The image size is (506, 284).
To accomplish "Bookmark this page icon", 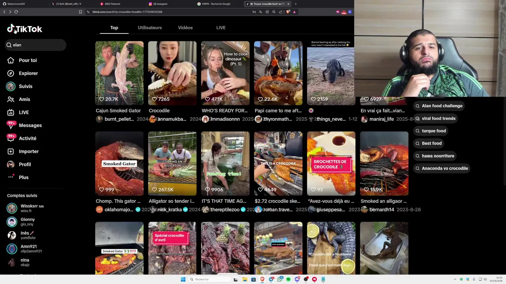I will 80,12.
